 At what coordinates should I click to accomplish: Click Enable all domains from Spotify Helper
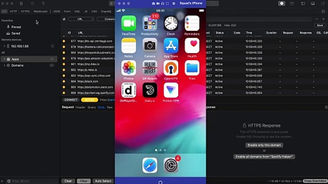tap(264, 157)
